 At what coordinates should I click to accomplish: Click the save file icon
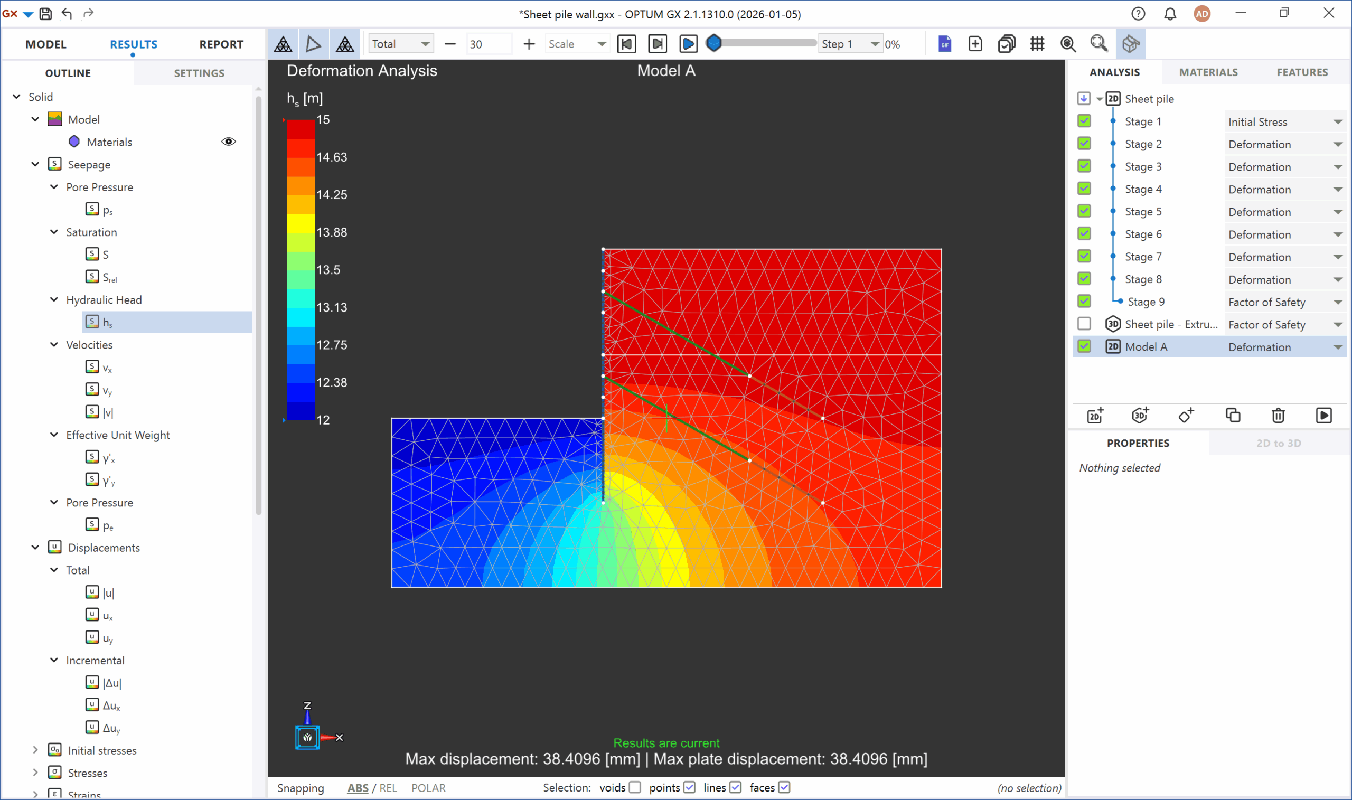(46, 14)
